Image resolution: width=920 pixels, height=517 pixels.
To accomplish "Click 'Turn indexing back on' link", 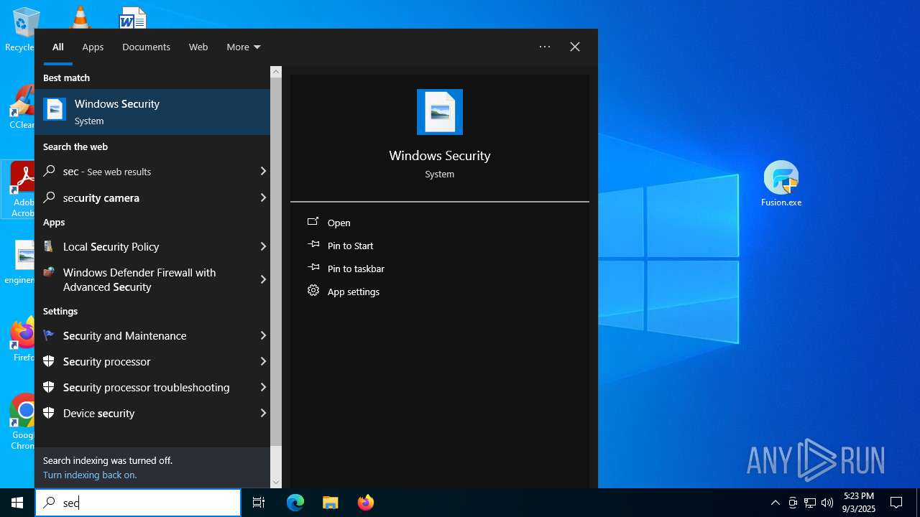I will point(90,475).
